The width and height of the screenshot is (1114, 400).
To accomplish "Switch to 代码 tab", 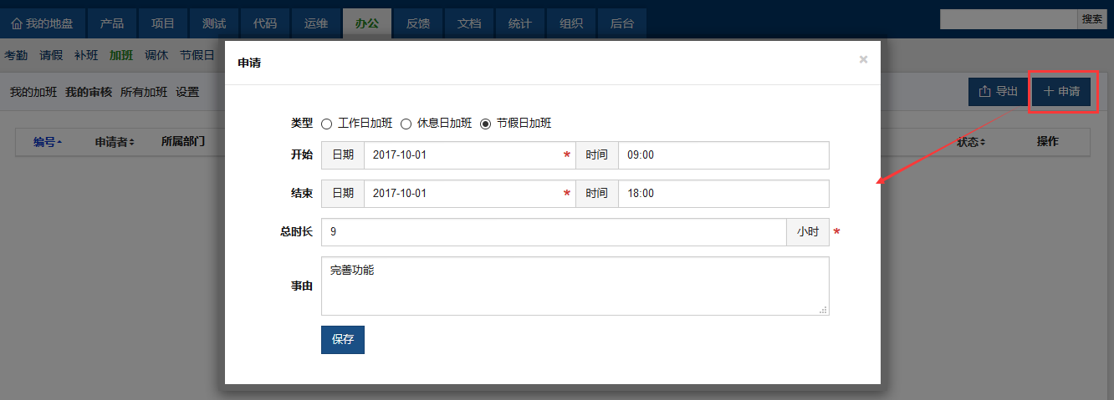I will 265,23.
